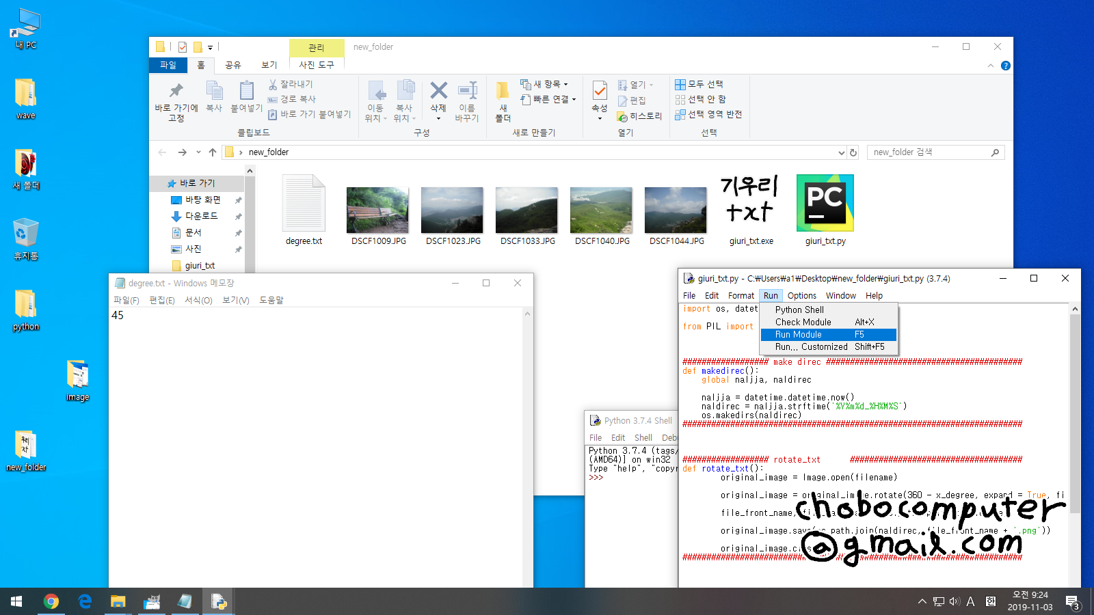Click Edit (편집) in the ribbon
This screenshot has width=1094, height=615.
[x=632, y=100]
